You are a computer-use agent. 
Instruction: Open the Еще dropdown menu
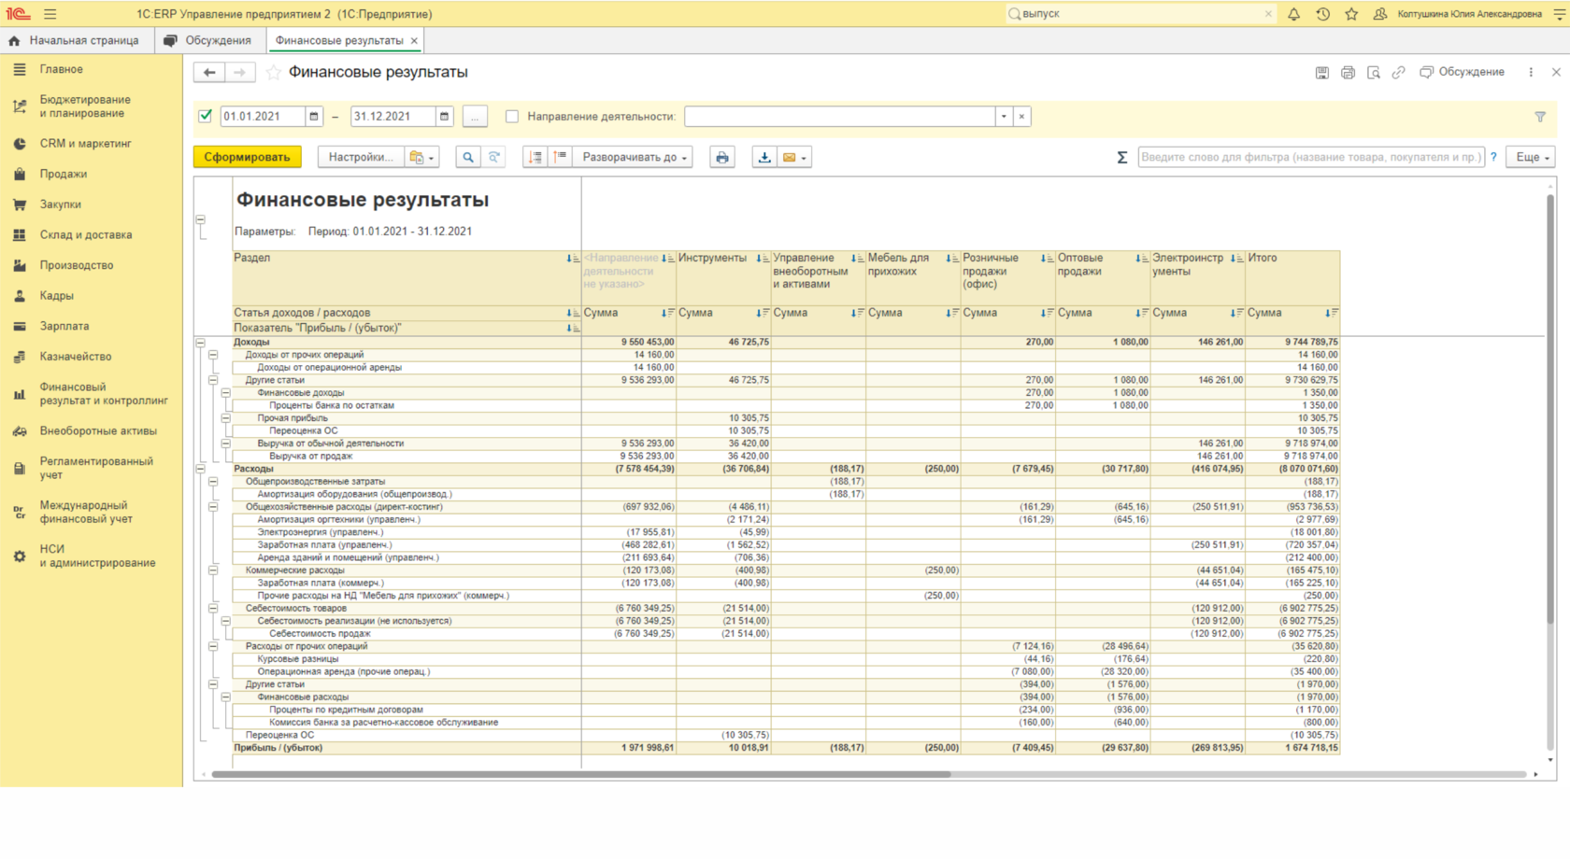(x=1531, y=158)
